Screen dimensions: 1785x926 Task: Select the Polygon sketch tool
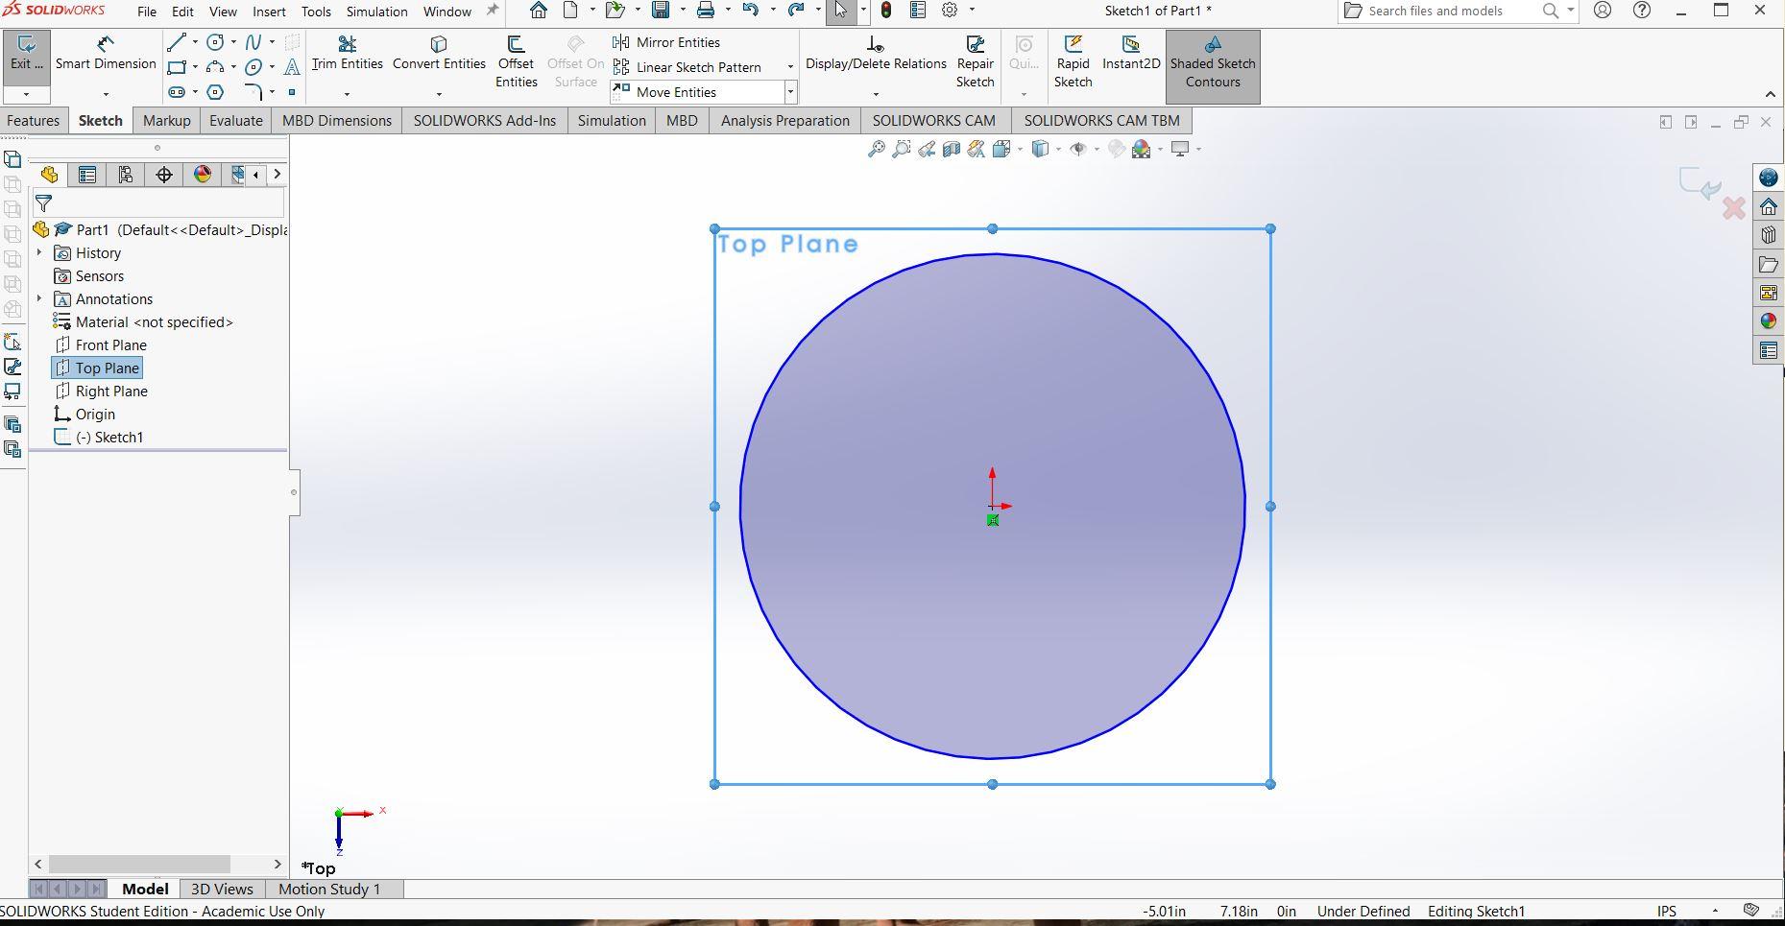point(216,92)
